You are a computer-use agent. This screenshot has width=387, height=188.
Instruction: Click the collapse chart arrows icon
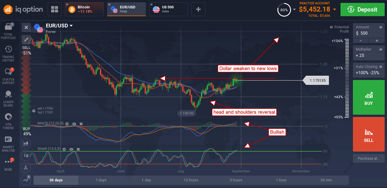[x=26, y=39]
